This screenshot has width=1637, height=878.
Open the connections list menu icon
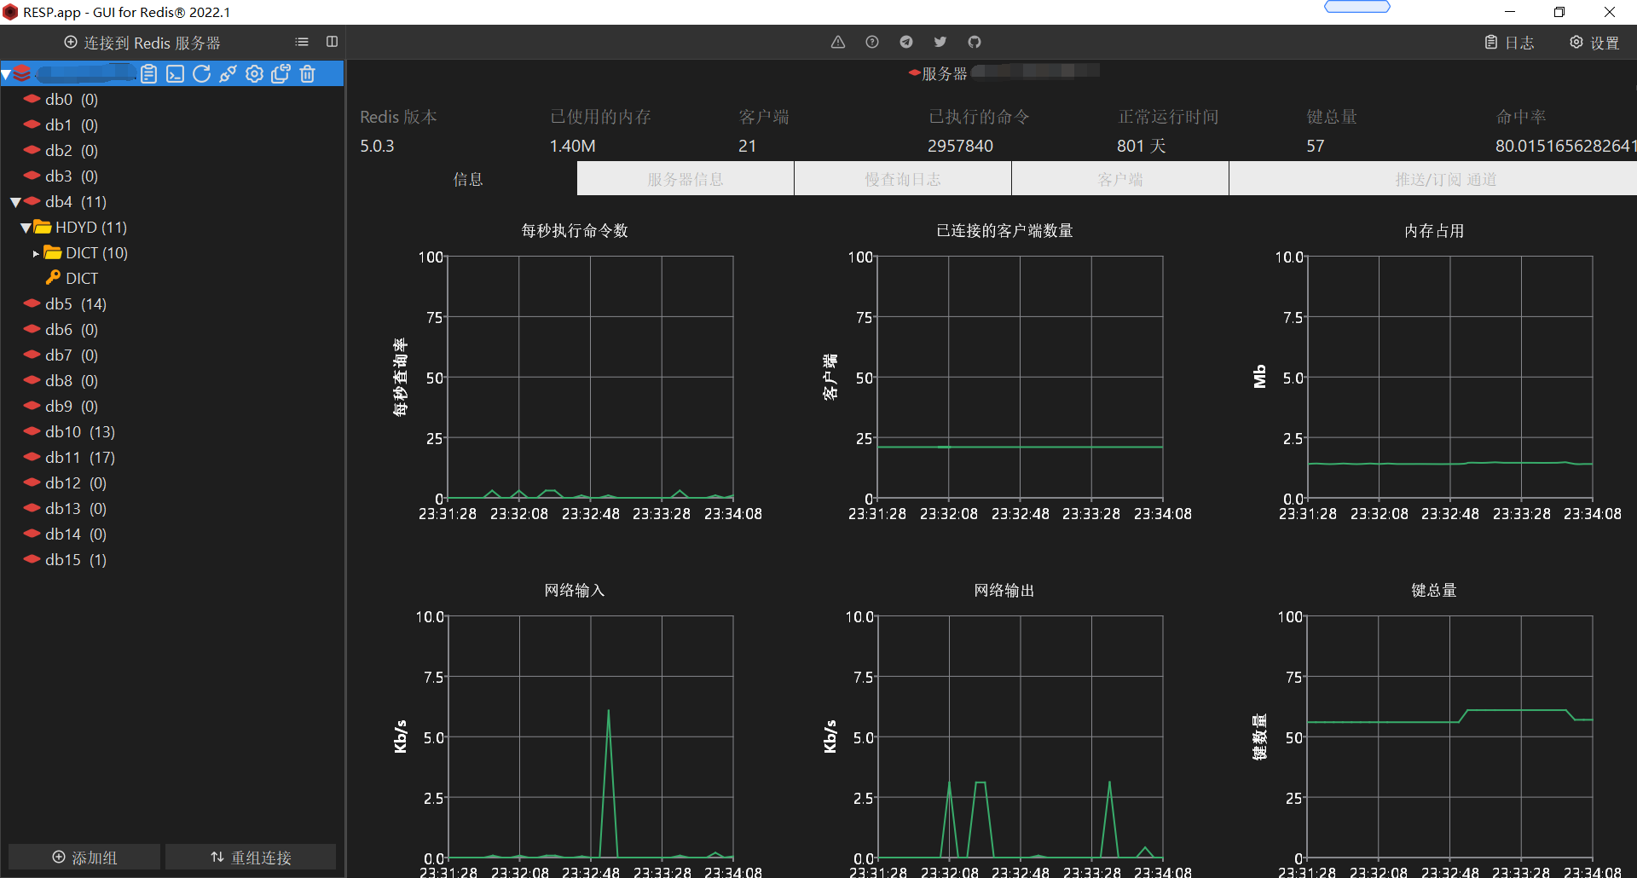[x=302, y=42]
